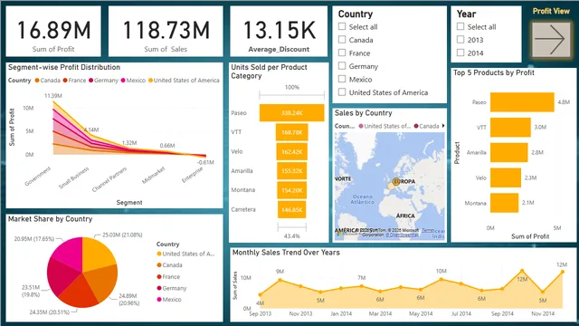Viewport: 579px width, 326px height.
Task: Click the Profit View arrow button
Action: 550,40
